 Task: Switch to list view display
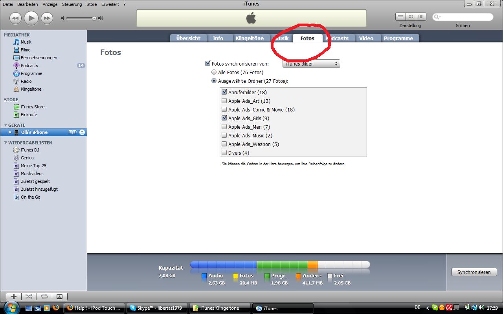(x=400, y=17)
